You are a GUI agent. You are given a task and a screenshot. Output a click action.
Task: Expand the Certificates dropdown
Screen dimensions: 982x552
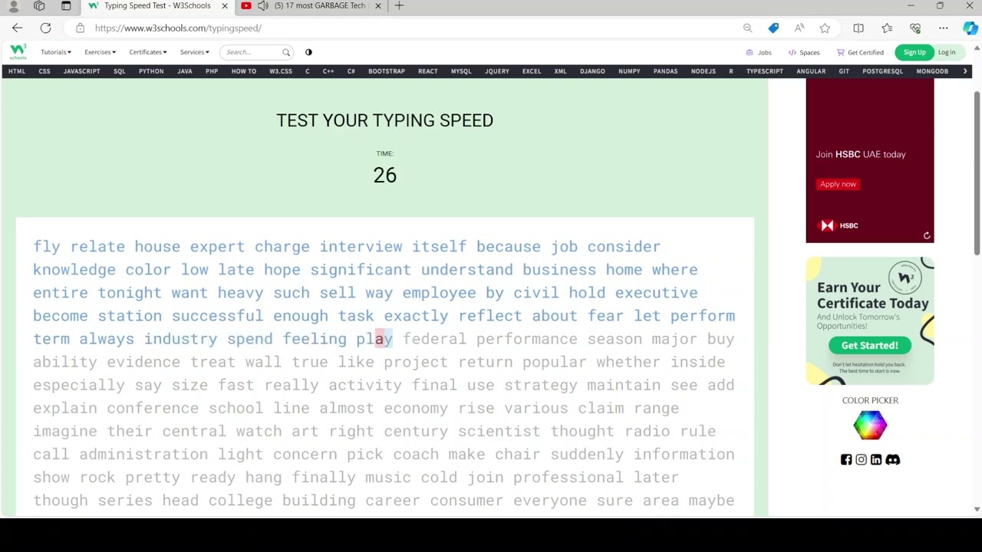pos(147,52)
